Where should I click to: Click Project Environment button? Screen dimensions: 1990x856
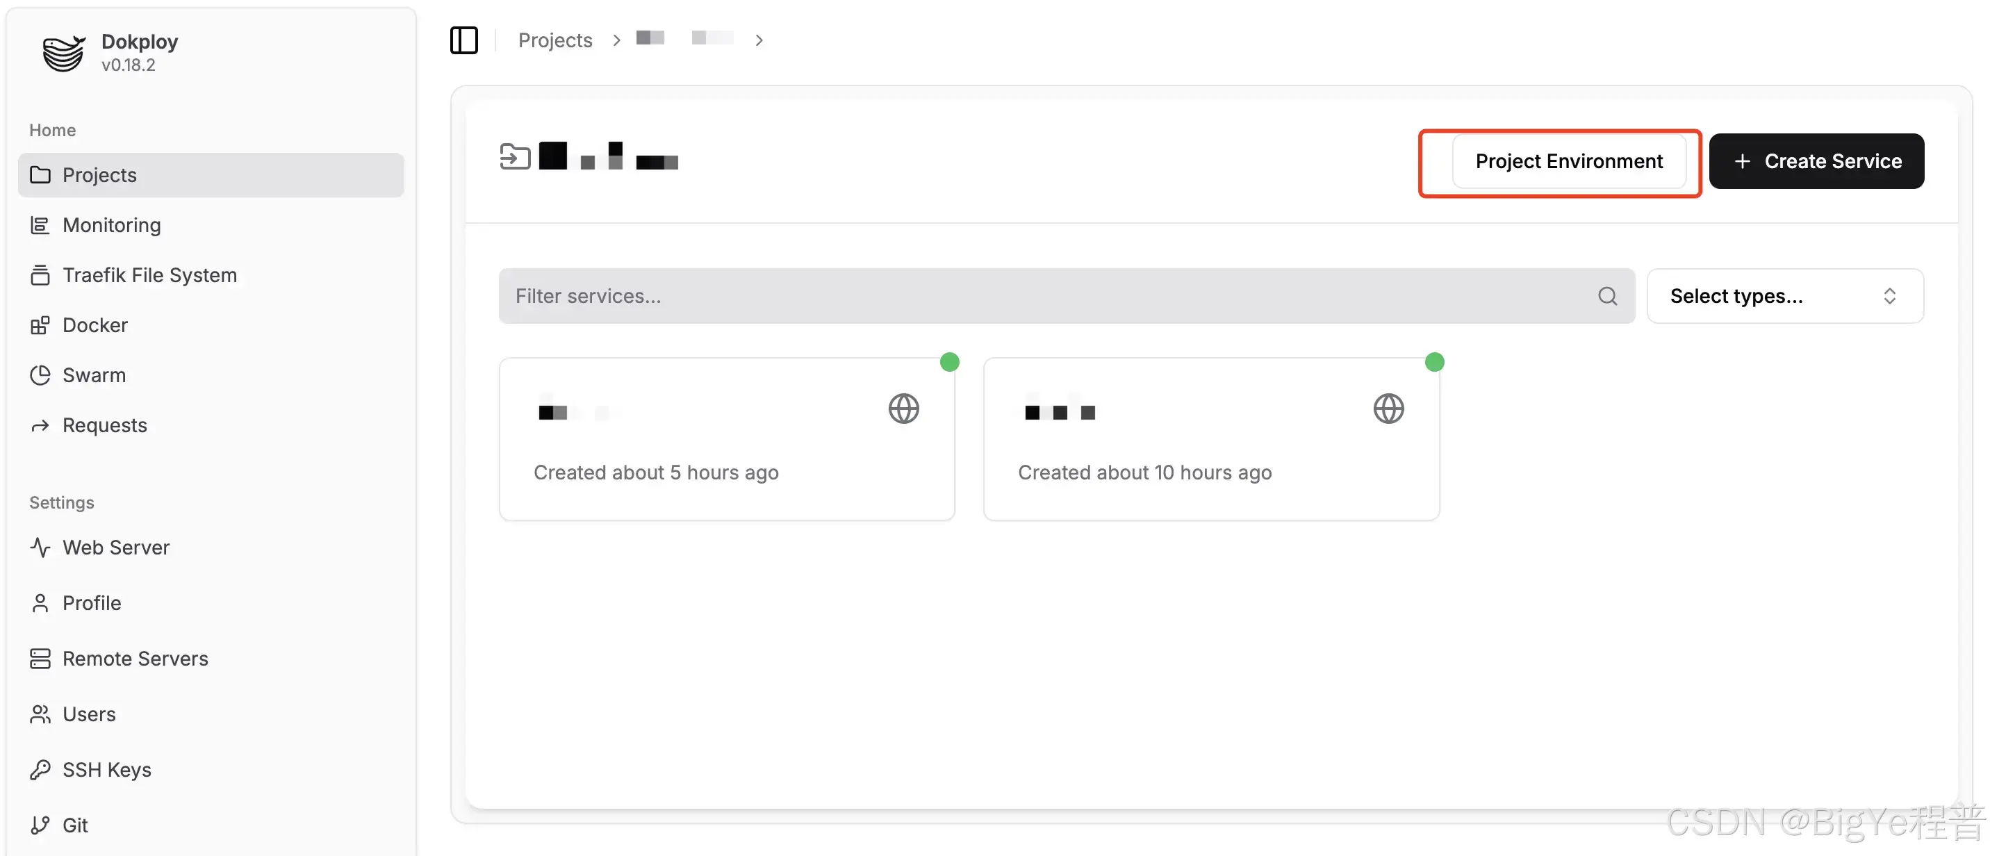coord(1568,161)
